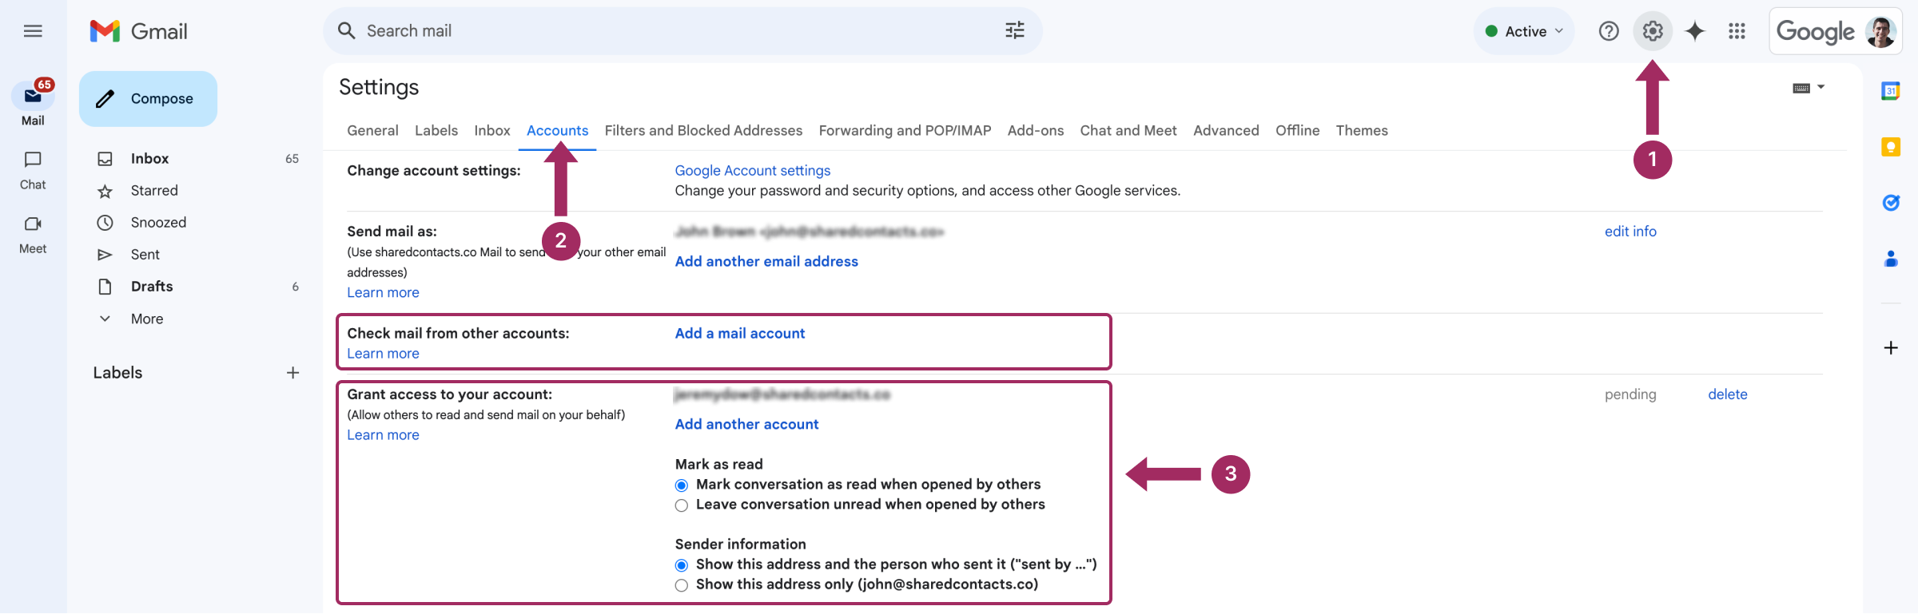
Task: Open the Offline tab
Action: click(x=1297, y=131)
